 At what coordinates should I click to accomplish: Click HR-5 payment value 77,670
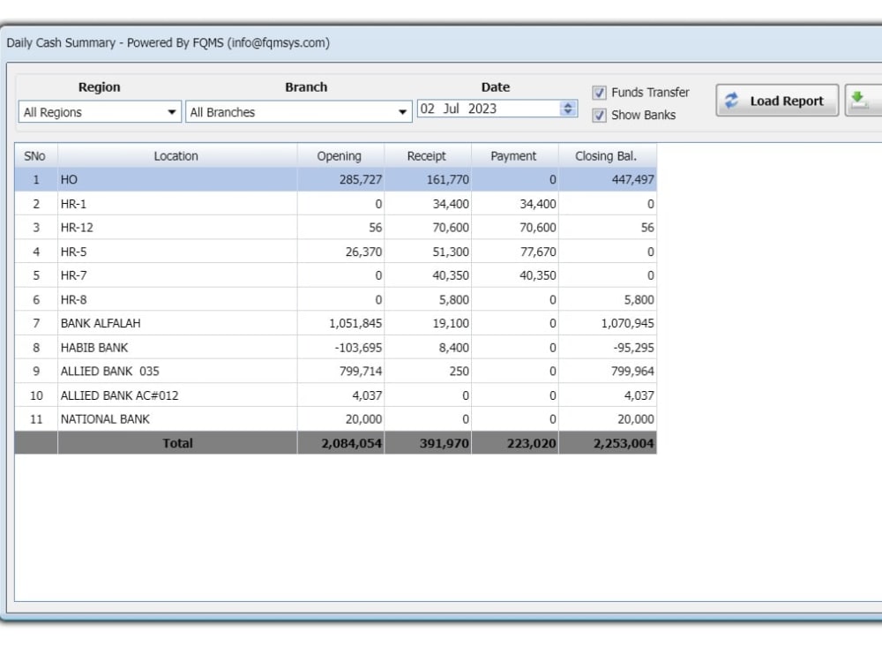(538, 252)
